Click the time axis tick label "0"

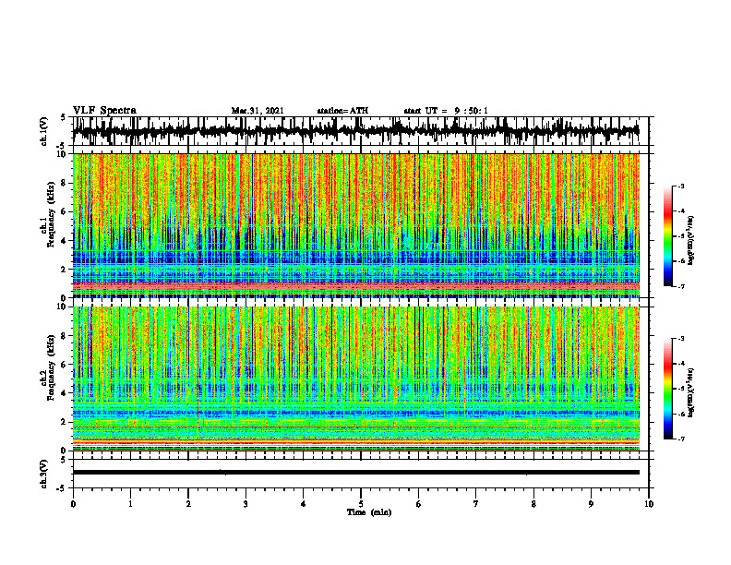click(73, 504)
